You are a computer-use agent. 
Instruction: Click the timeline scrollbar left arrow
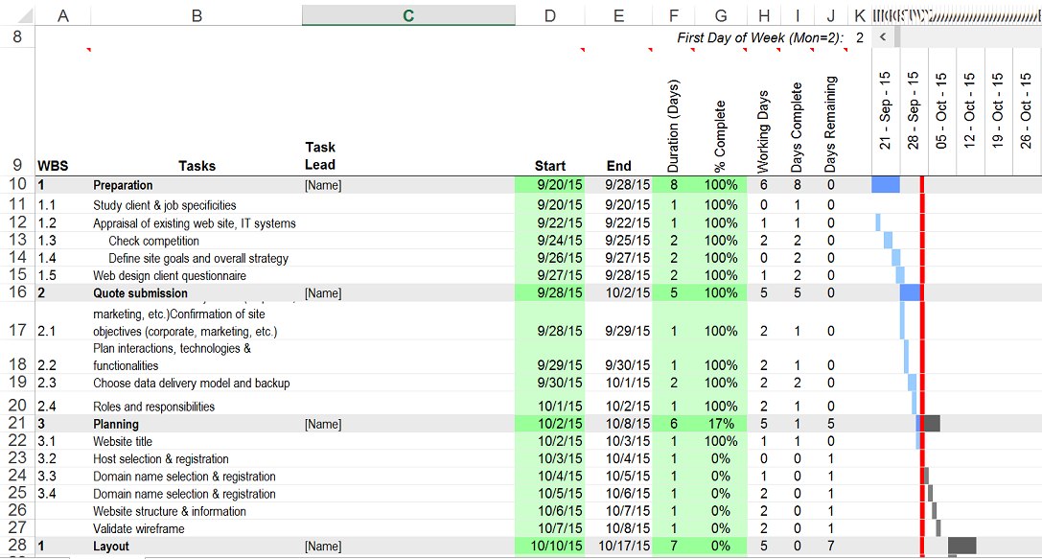coord(883,37)
